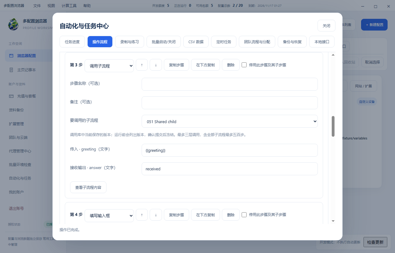This screenshot has width=395, height=253.
Task: Click 复制步骤 for step 3
Action: click(177, 65)
